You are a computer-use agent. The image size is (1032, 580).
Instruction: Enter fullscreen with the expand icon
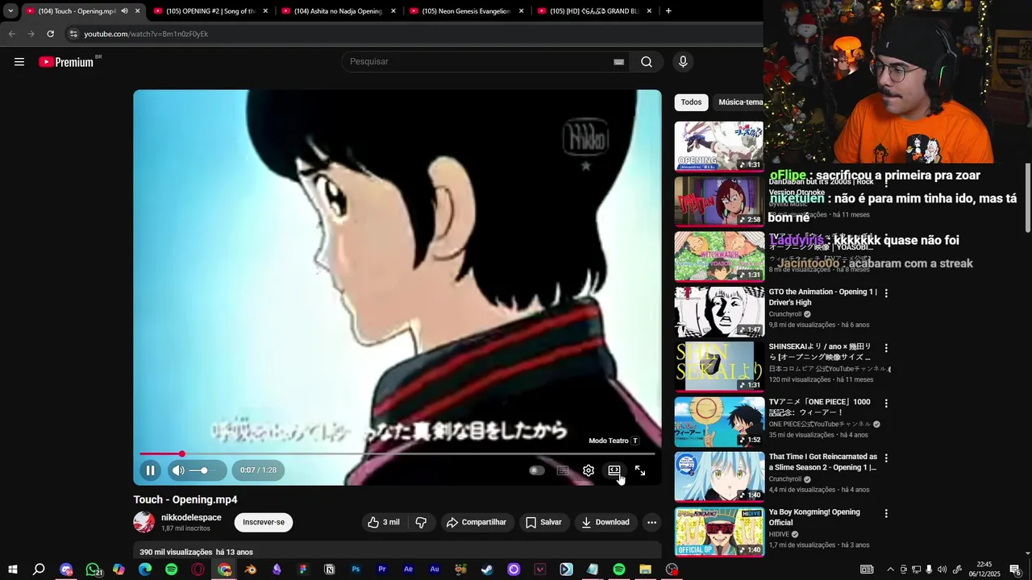coord(640,470)
